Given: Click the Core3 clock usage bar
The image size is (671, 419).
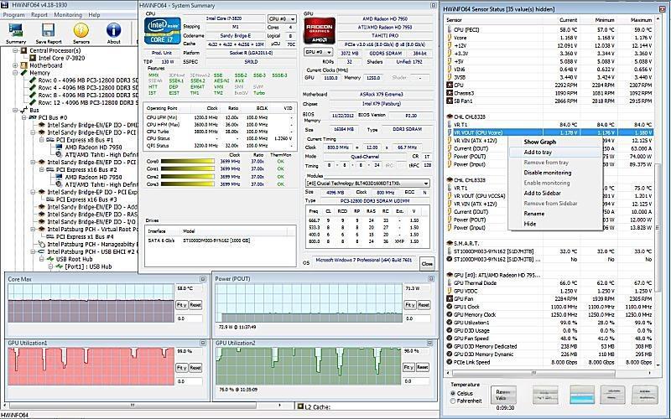Looking at the screenshot, I should click(187, 184).
